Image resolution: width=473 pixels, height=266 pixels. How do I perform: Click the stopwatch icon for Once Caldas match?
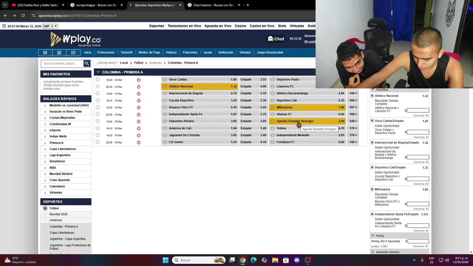point(139,80)
